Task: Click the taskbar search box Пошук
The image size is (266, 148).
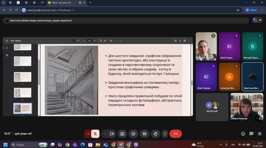Action: point(29,145)
